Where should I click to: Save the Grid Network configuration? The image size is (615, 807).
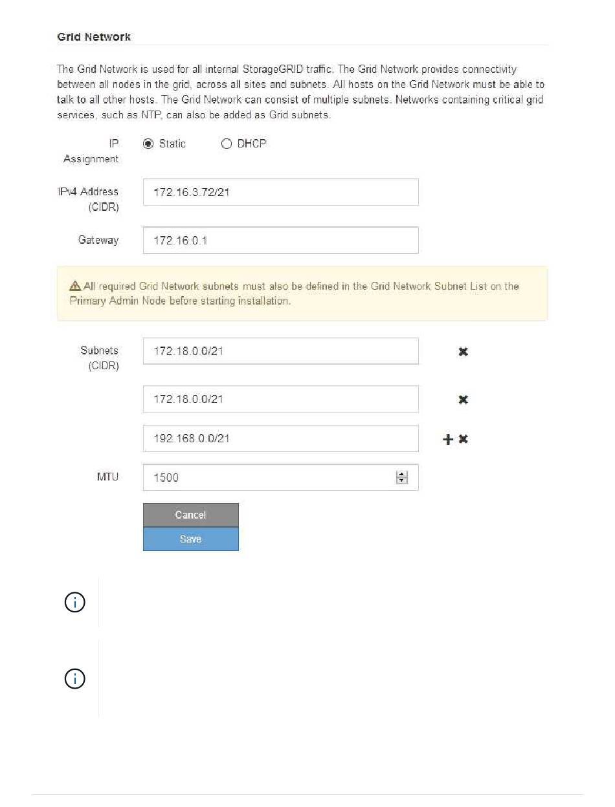pyautogui.click(x=191, y=539)
